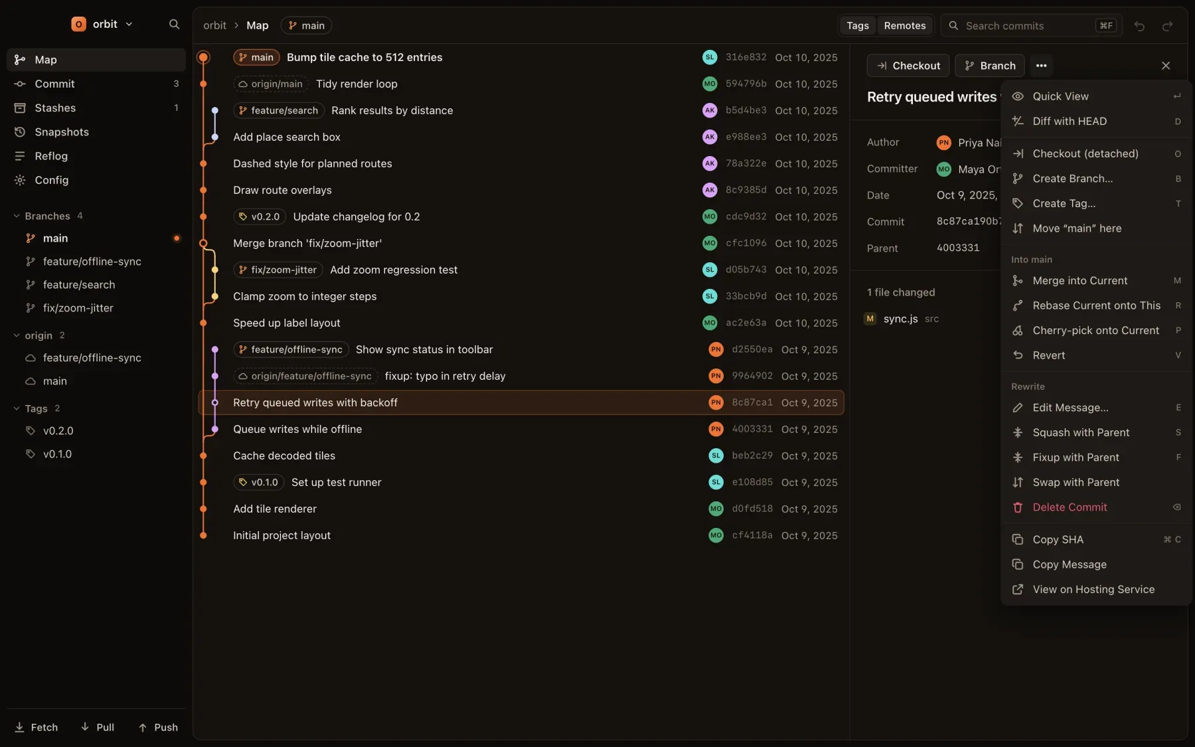Image resolution: width=1195 pixels, height=747 pixels.
Task: Open the sync.js changed file
Action: 901,319
